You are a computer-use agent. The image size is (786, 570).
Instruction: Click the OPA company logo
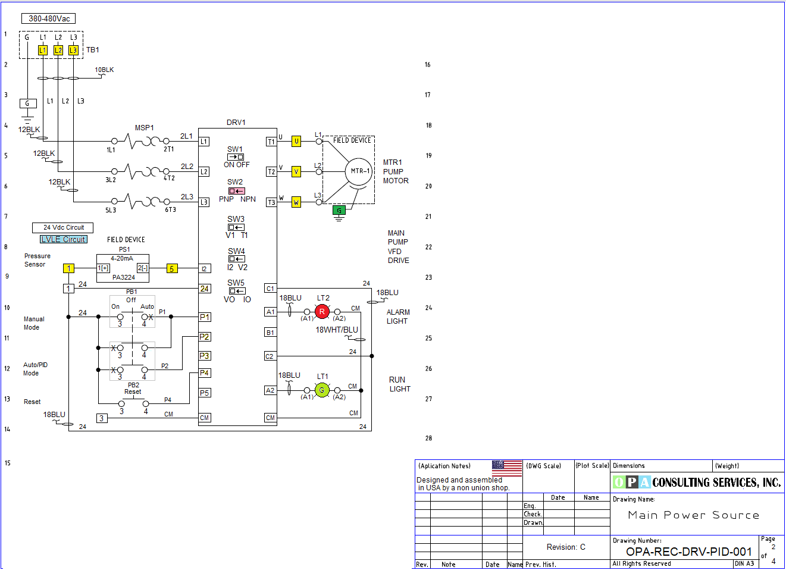click(x=631, y=482)
